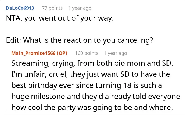Image resolution: width=185 pixels, height=115 pixels.
Task: Click the line starting 'best birthday ever'
Action: tap(87, 85)
